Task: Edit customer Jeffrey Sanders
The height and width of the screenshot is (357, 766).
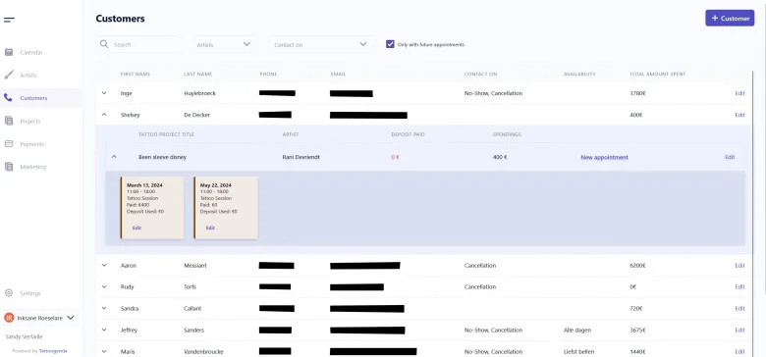Action: click(739, 330)
